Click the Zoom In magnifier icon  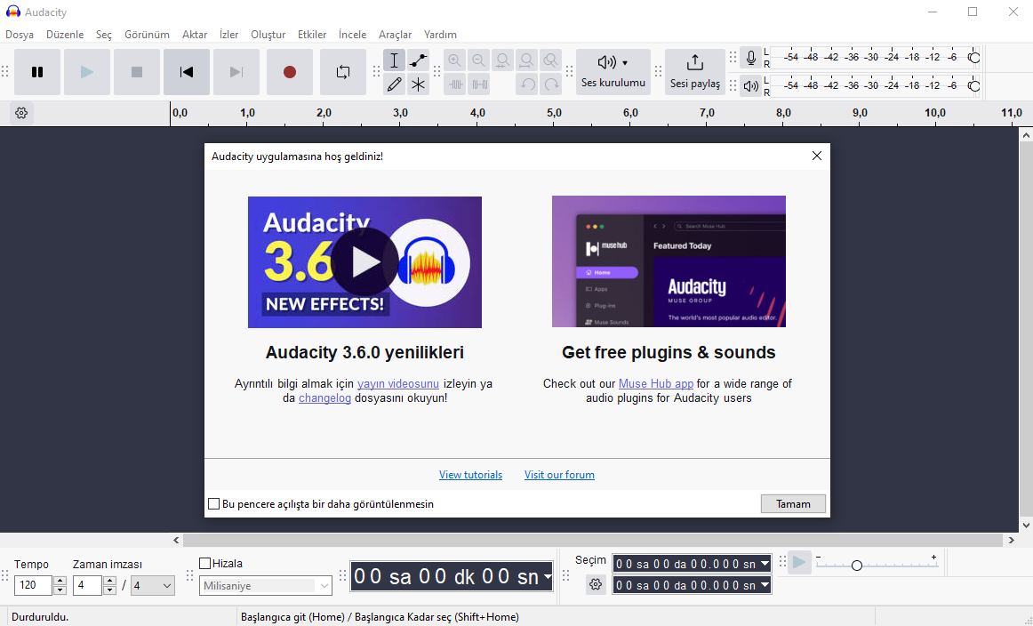pyautogui.click(x=454, y=60)
